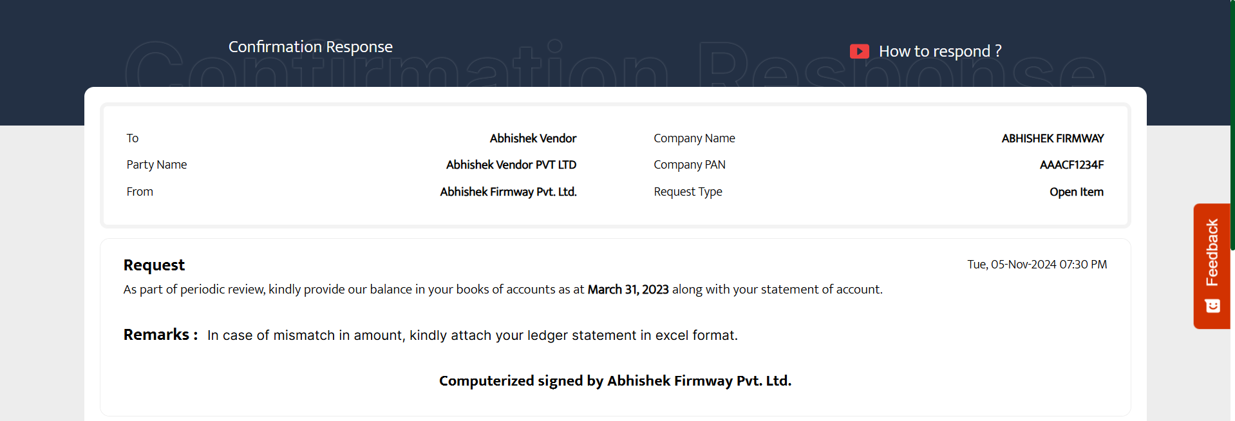Click the Remarks label
1235x421 pixels.
click(x=160, y=335)
